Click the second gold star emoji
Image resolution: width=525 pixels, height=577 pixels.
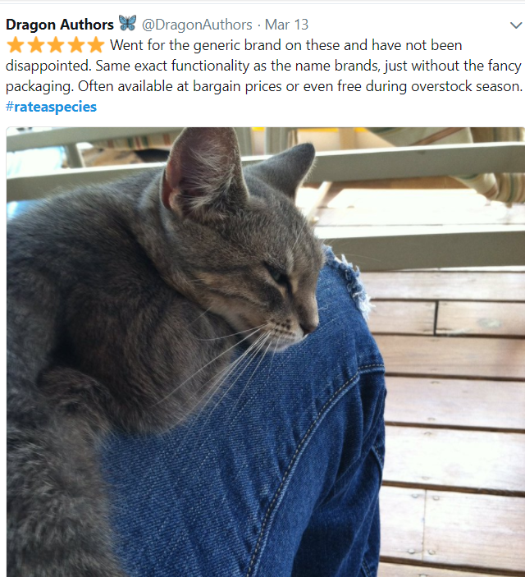point(36,45)
